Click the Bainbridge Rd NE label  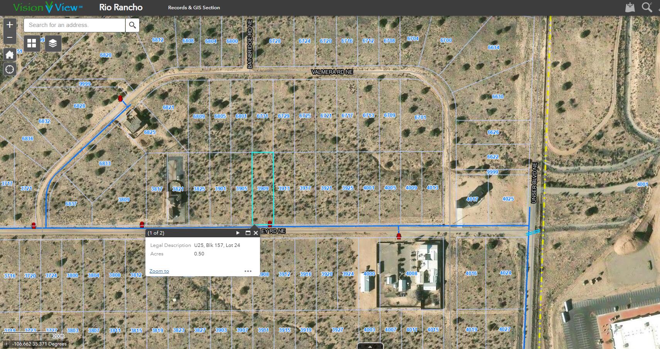250,44
